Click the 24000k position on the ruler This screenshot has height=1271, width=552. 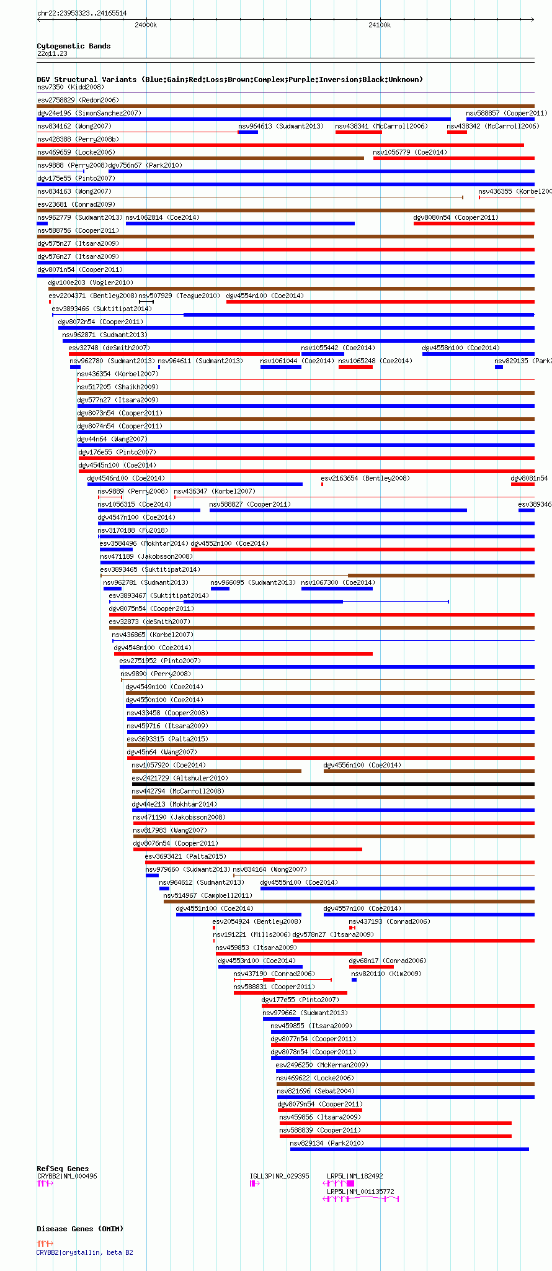pos(146,25)
